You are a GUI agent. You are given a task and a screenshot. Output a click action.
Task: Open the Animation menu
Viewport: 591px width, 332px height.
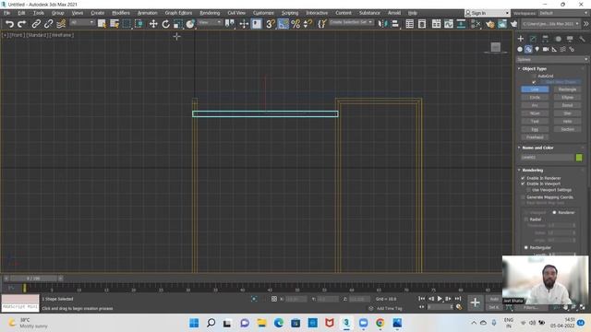(x=147, y=13)
